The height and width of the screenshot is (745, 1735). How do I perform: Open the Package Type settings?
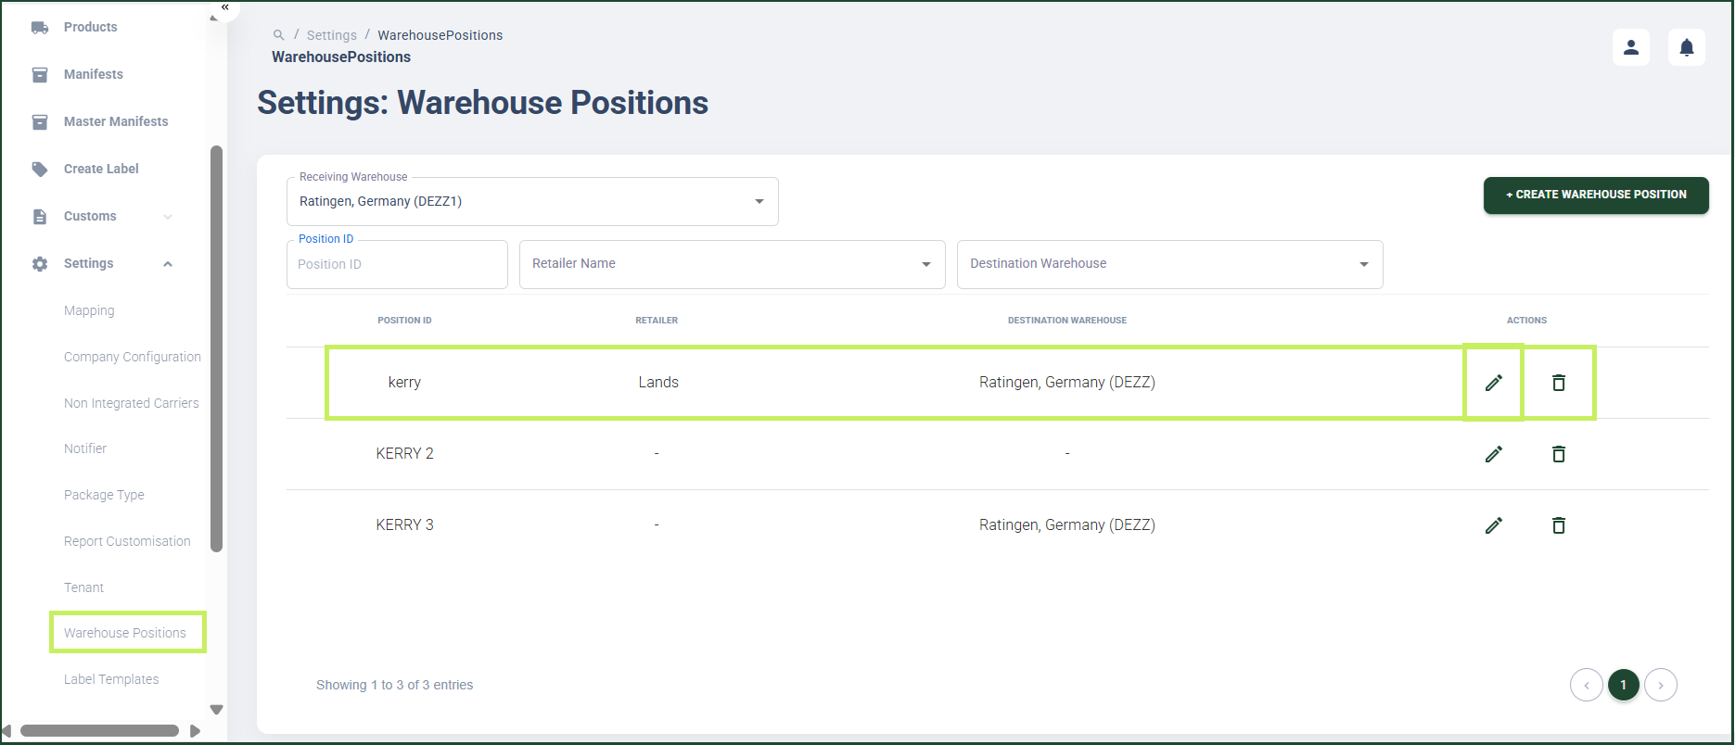click(x=104, y=495)
